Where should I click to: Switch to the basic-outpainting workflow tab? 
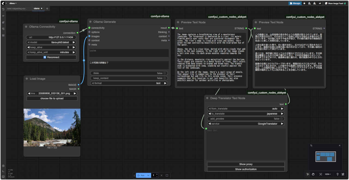[x=17, y=8]
